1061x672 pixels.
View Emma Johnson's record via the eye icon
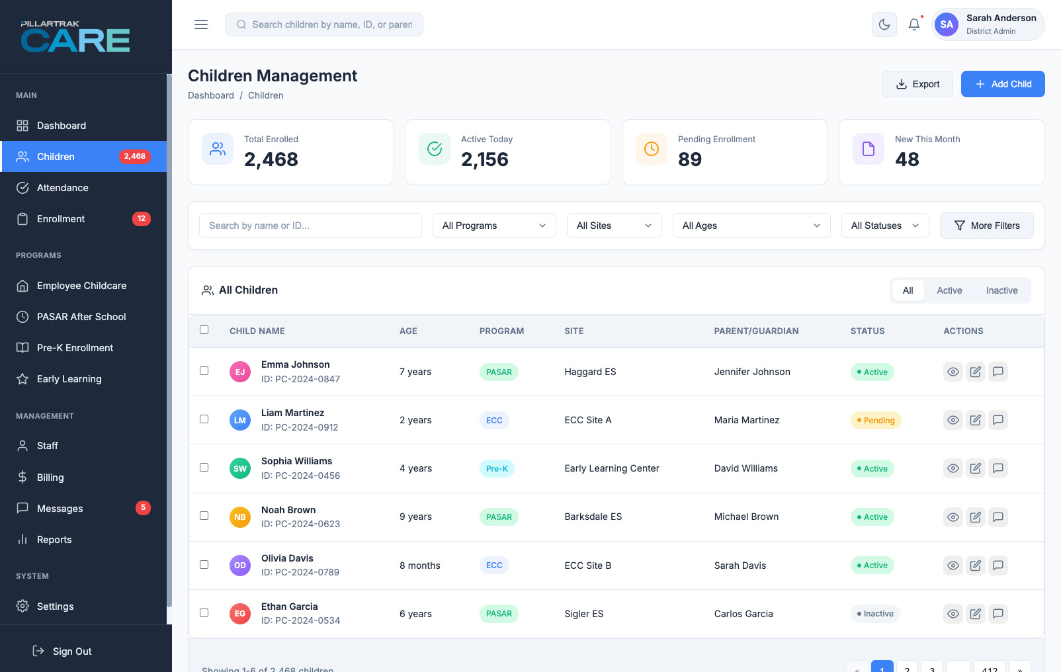tap(953, 372)
